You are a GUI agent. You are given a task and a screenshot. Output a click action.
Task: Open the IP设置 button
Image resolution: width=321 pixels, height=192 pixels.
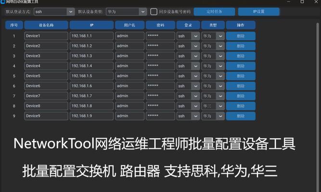point(259,12)
